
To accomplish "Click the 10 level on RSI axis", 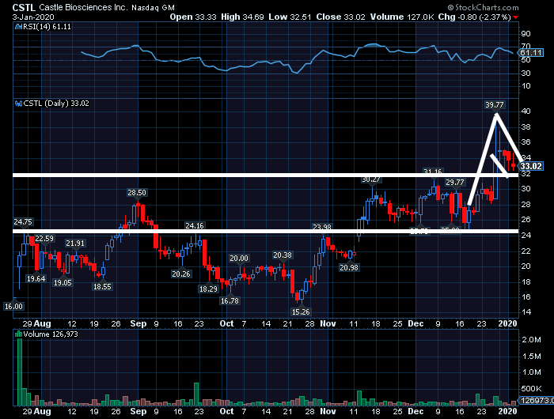I will (x=526, y=86).
